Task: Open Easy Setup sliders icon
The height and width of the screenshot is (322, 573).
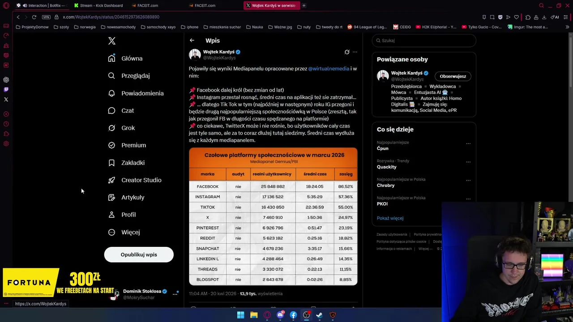Action: pos(566,17)
